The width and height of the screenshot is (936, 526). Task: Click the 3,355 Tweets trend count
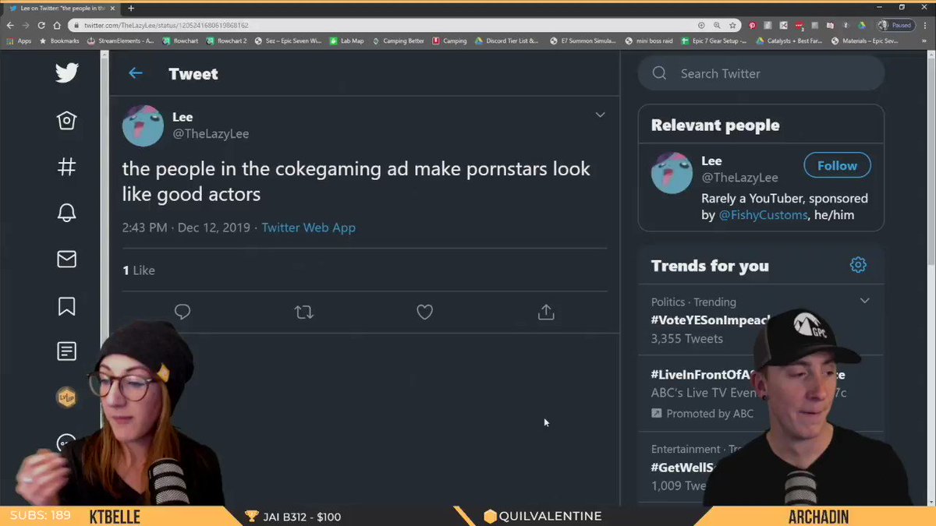pos(687,338)
